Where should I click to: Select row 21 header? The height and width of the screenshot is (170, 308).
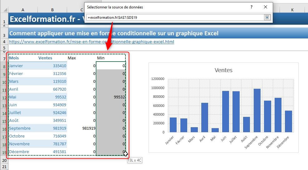click(4, 167)
